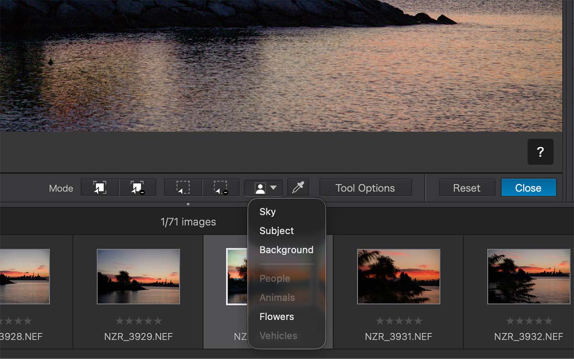Screen dimensions: 574x359
Task: Set star rating under NZR_3931.NEF
Action: (x=399, y=321)
